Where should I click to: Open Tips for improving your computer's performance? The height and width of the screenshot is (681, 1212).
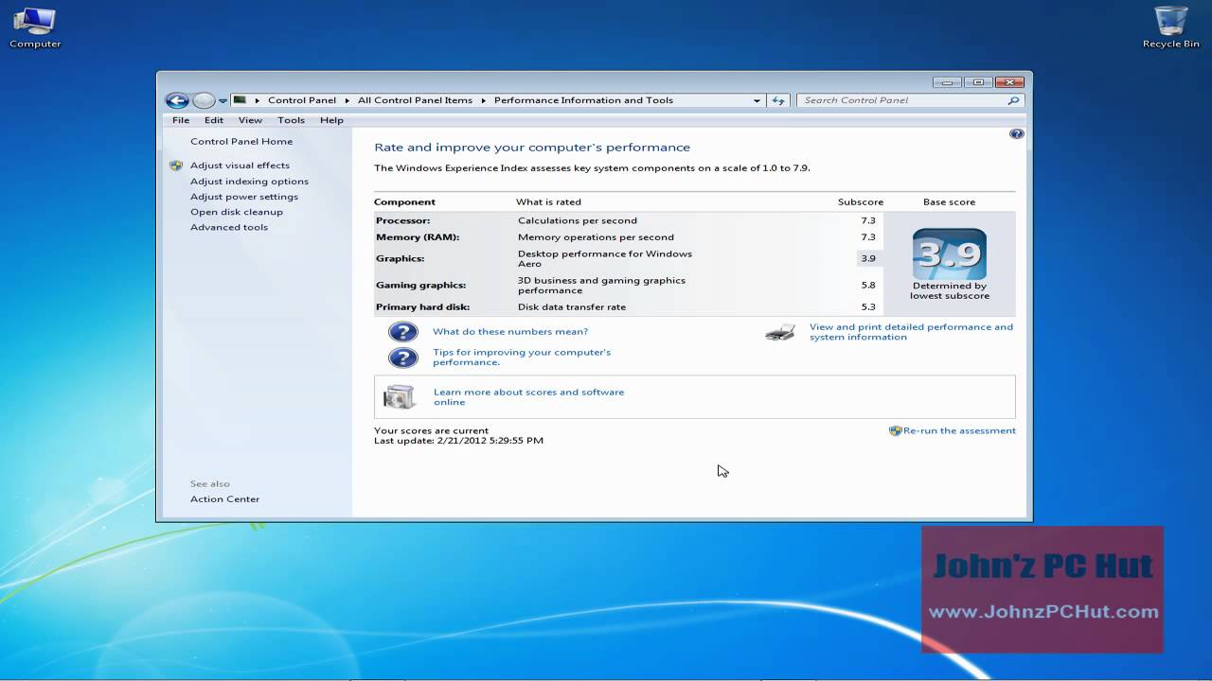click(522, 358)
